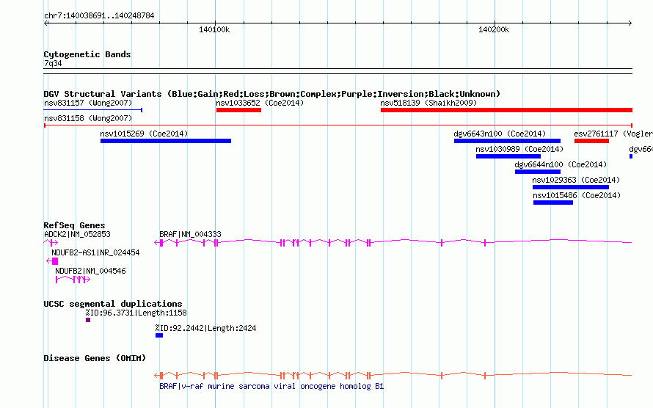Open nsv1015269 (Coe2014) variant label

point(144,134)
